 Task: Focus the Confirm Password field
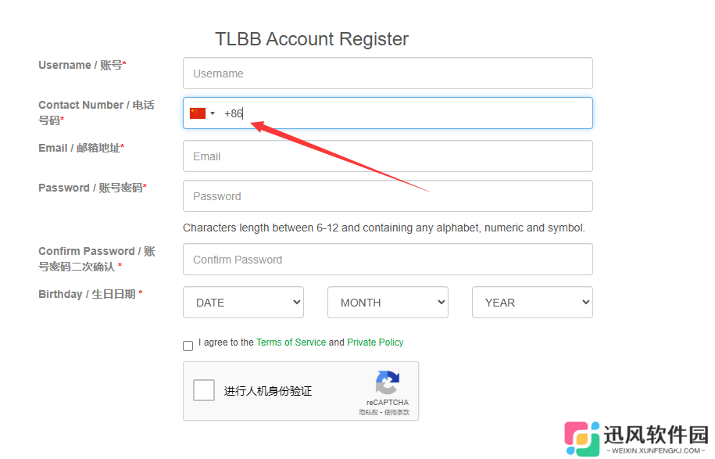pos(388,260)
